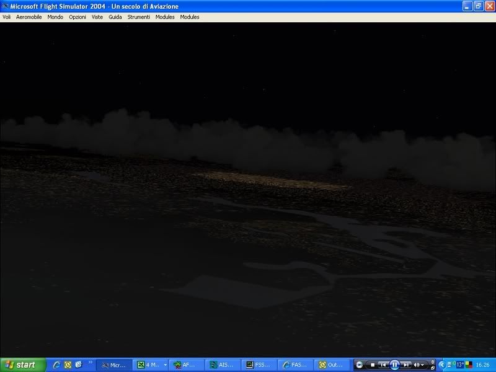This screenshot has width=496, height=372.
Task: Show the media toolbar video window
Action: [432, 362]
